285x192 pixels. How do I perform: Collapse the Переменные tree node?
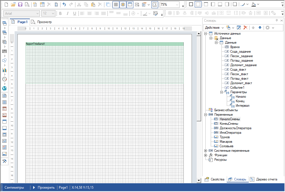pyautogui.click(x=206, y=115)
